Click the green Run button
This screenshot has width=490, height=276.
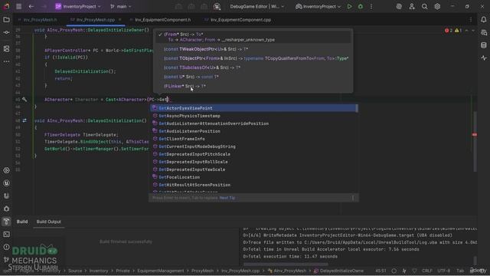click(349, 6)
